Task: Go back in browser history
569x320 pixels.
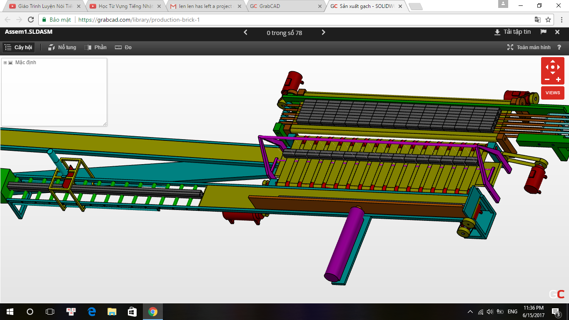Action: [7, 20]
